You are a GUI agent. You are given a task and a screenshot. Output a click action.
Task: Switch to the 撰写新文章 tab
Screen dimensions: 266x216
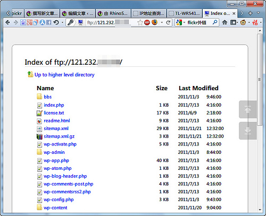tap(42, 13)
